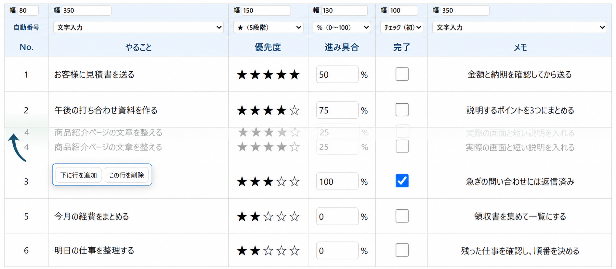Set fifth star in お客様に見積書を送る row
This screenshot has width=616, height=269.
pyautogui.click(x=295, y=75)
